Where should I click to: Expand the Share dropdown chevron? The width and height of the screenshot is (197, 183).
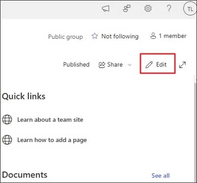click(130, 65)
